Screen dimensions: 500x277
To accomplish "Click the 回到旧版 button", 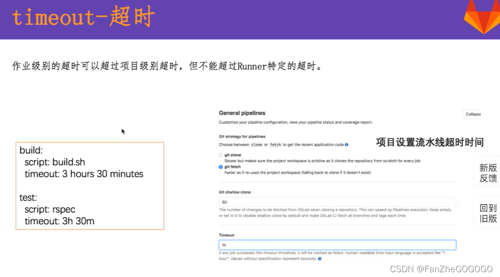I will [488, 213].
